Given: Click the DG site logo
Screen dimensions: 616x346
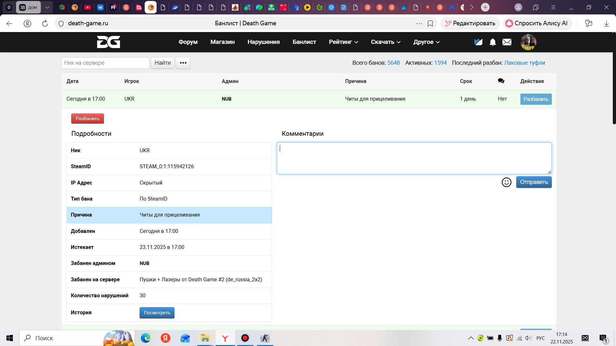Looking at the screenshot, I should point(108,42).
